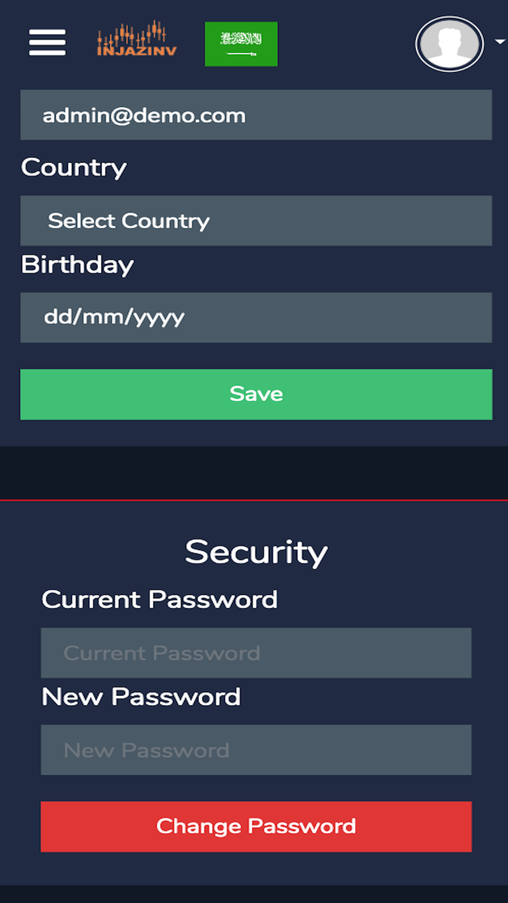Viewport: 508px width, 903px height.
Task: Focus the admin@demo.com email field
Action: (256, 115)
